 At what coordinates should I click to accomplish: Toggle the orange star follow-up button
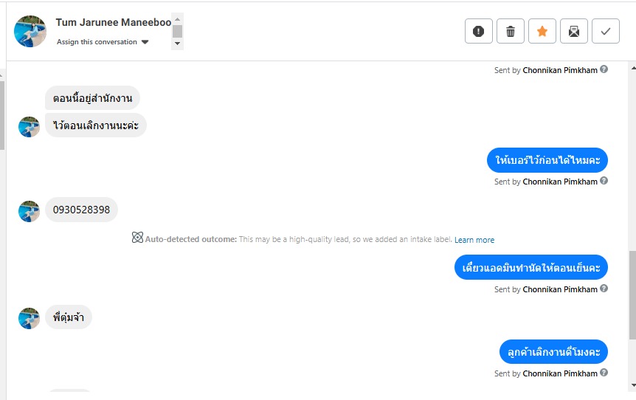542,31
